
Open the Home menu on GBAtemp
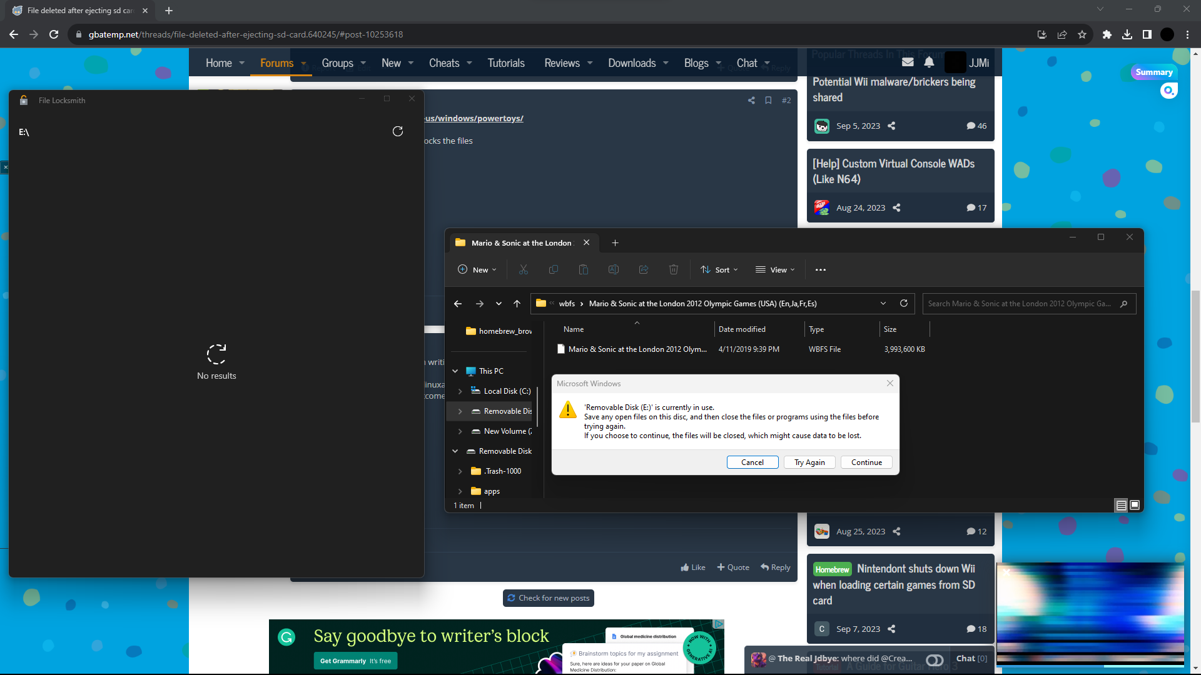pyautogui.click(x=219, y=63)
